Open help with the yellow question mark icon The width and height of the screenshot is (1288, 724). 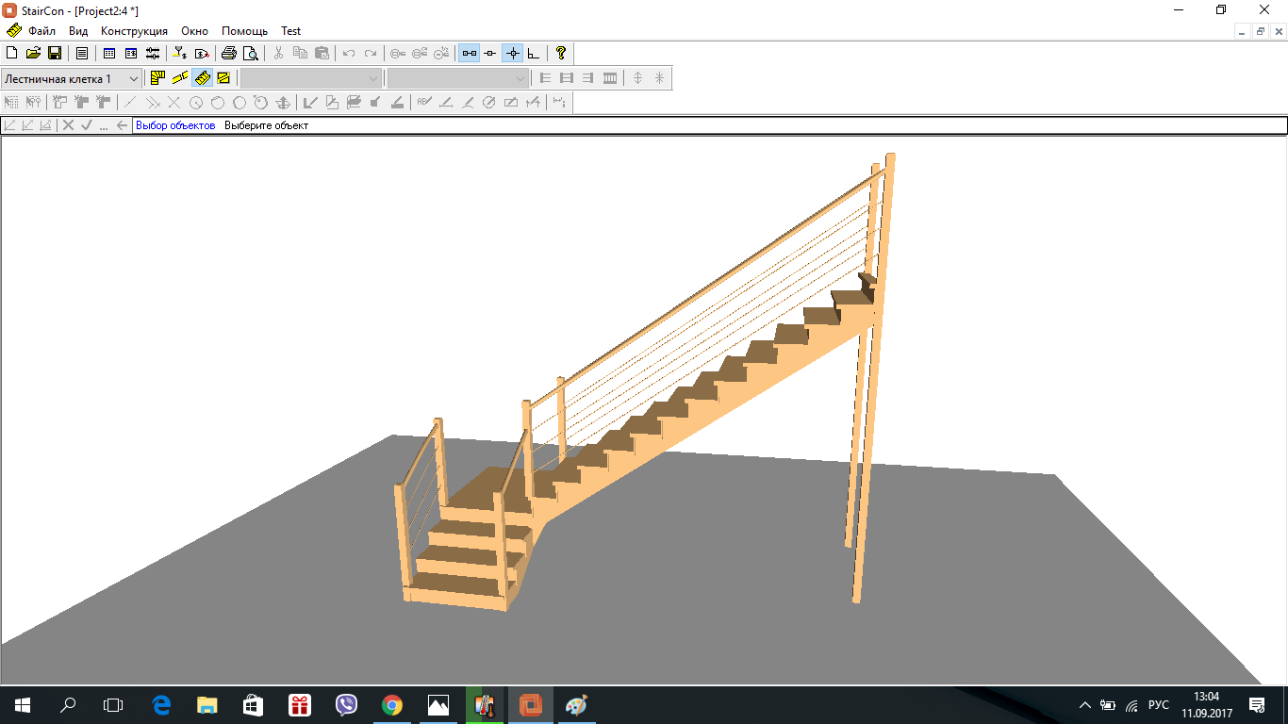(x=561, y=54)
